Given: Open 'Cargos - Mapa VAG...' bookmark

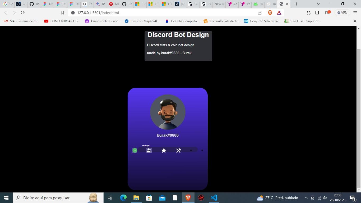Looking at the screenshot, I should pos(143,21).
